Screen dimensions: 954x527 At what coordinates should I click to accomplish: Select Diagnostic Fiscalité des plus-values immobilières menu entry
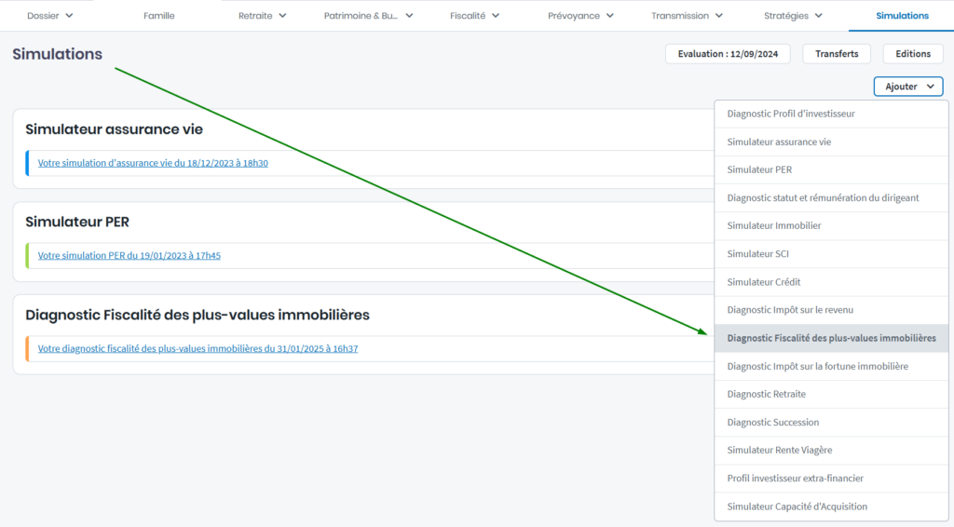click(831, 338)
